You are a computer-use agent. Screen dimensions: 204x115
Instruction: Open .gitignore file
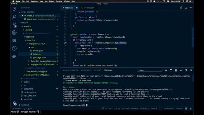pos(28,89)
